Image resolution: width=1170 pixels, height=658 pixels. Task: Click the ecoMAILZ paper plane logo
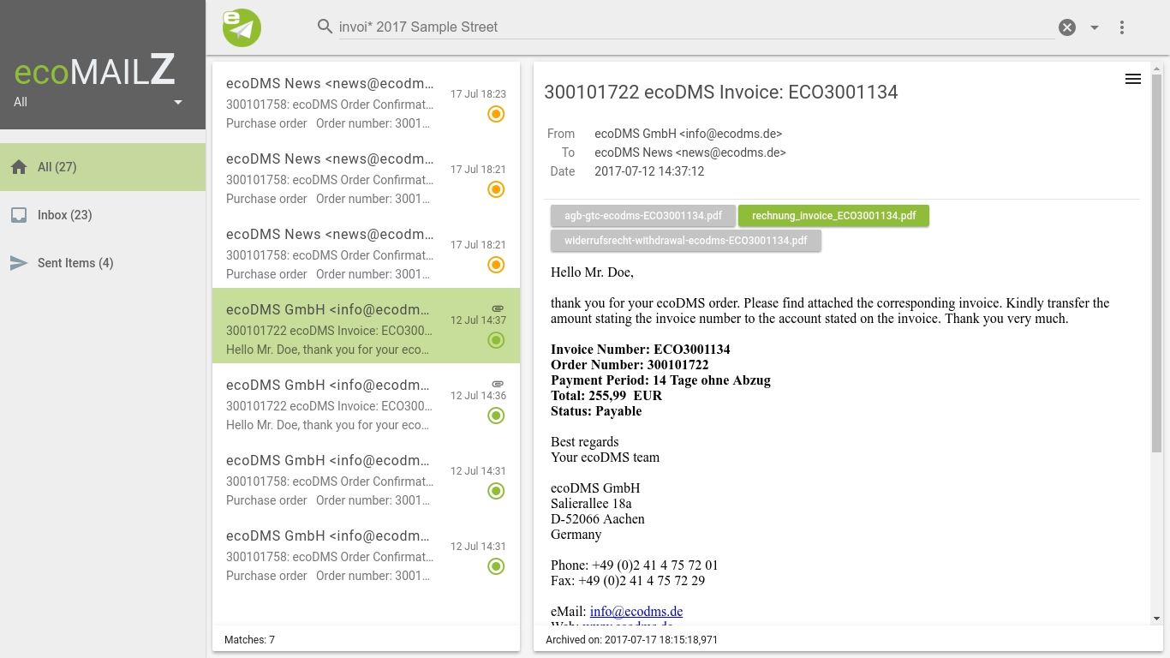[x=242, y=27]
